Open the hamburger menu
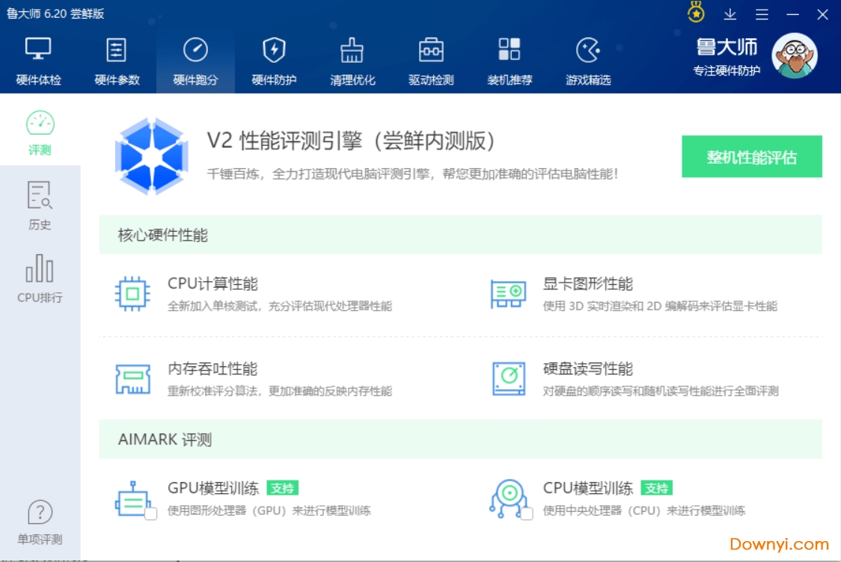 pyautogui.click(x=762, y=14)
